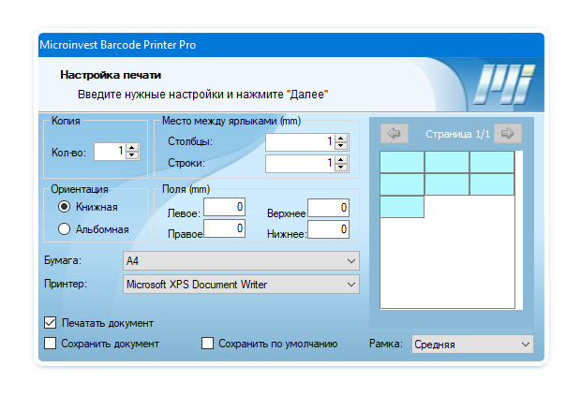The image size is (581, 396).
Task: Decrease Столбцы spacing with down arrow
Action: tap(341, 146)
